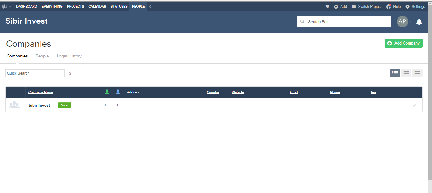Click the user count 1 for Sibir Invest
This screenshot has width=432, height=193.
tap(105, 105)
